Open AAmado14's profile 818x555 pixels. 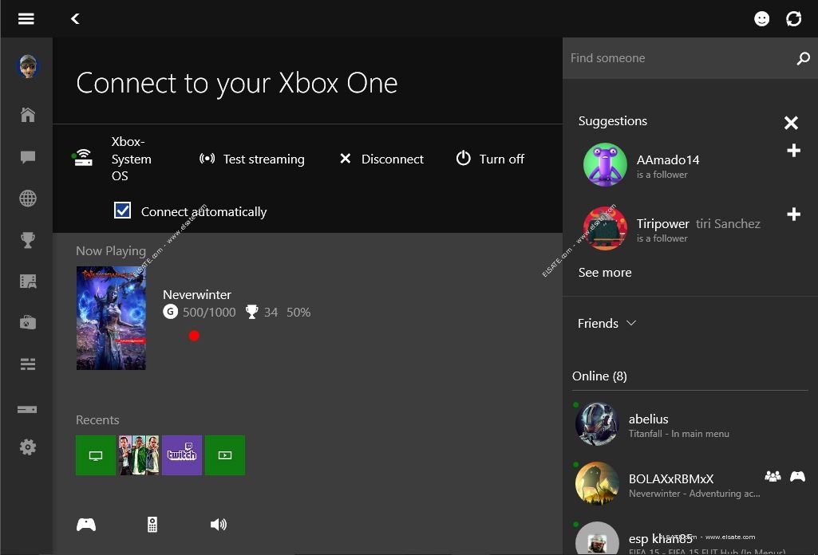point(605,165)
